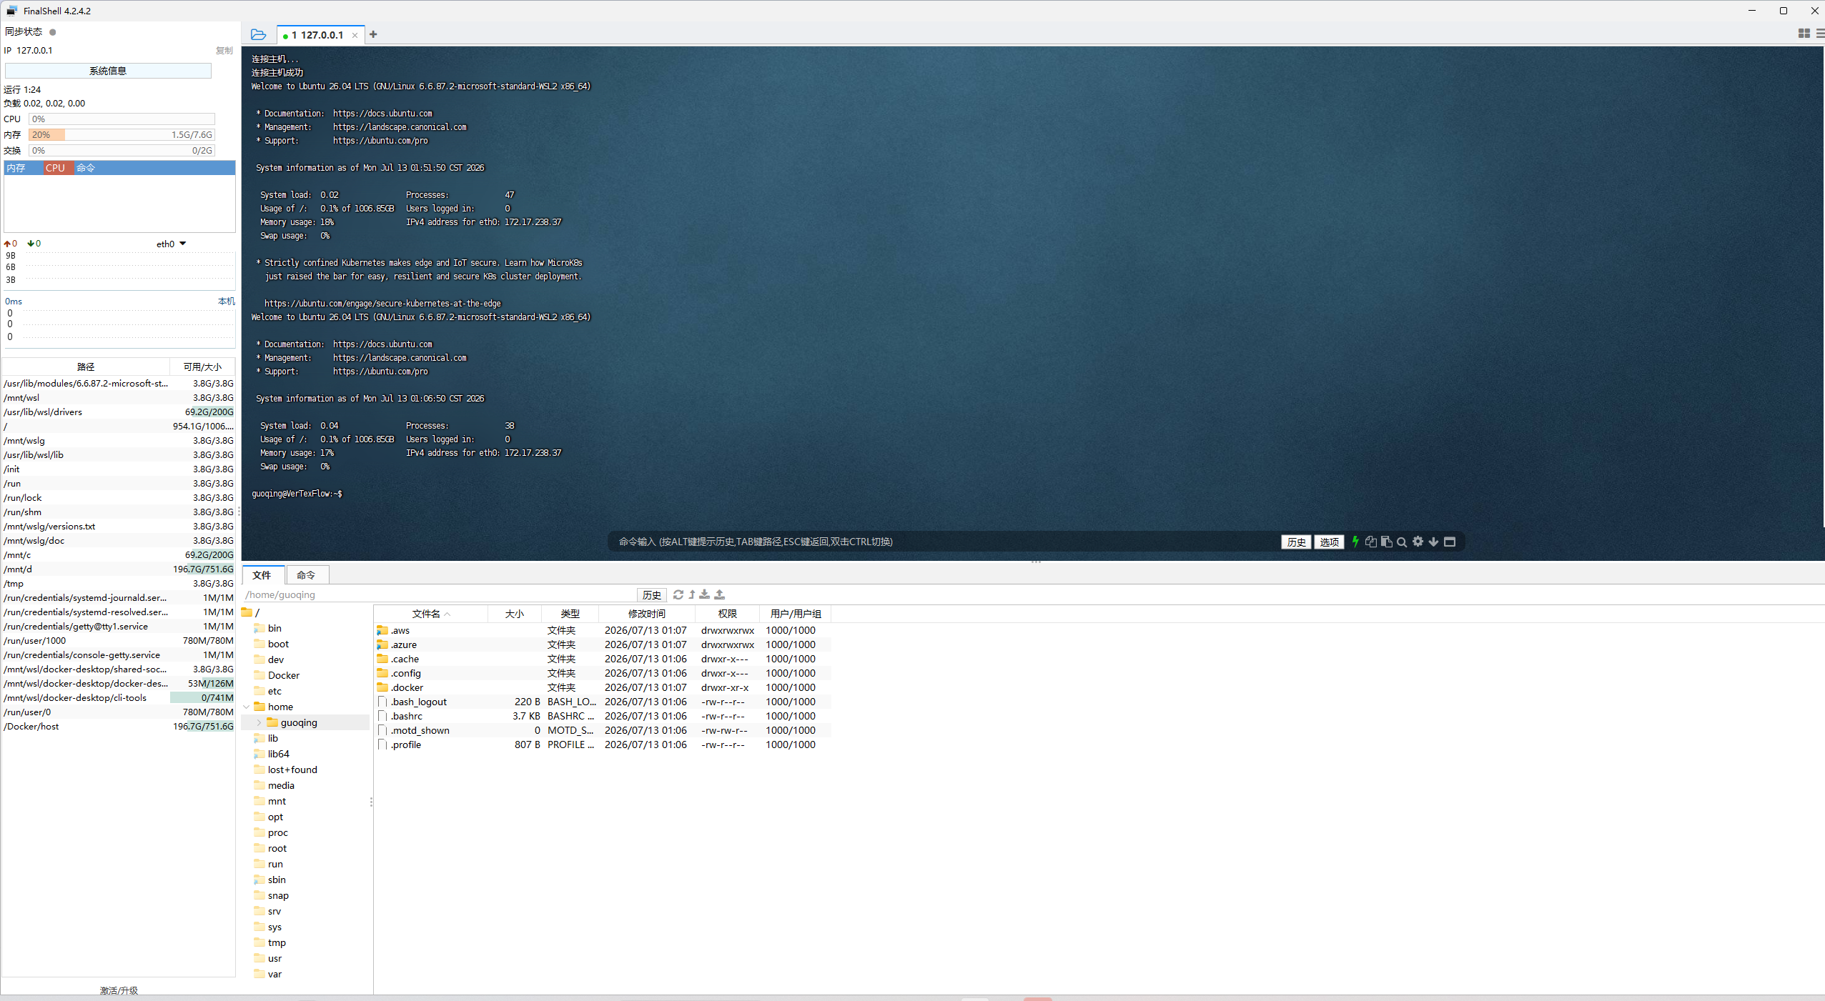
Task: Sort by 权限 column header
Action: (x=728, y=614)
